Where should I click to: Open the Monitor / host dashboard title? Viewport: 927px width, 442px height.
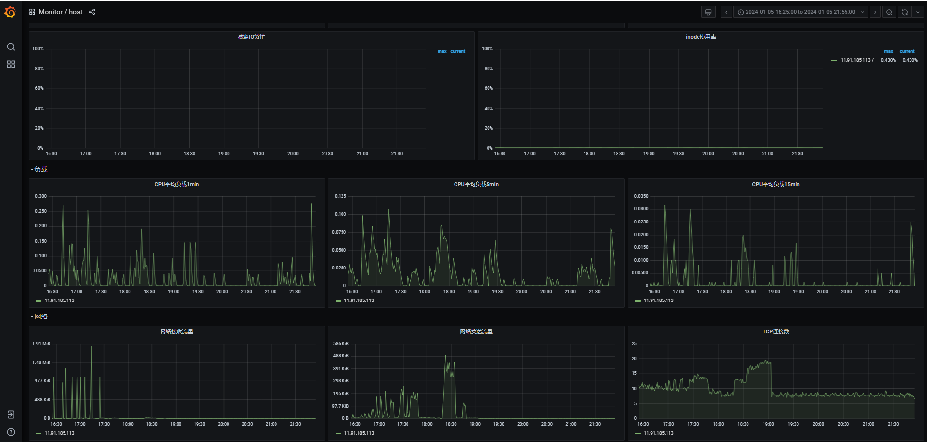61,12
